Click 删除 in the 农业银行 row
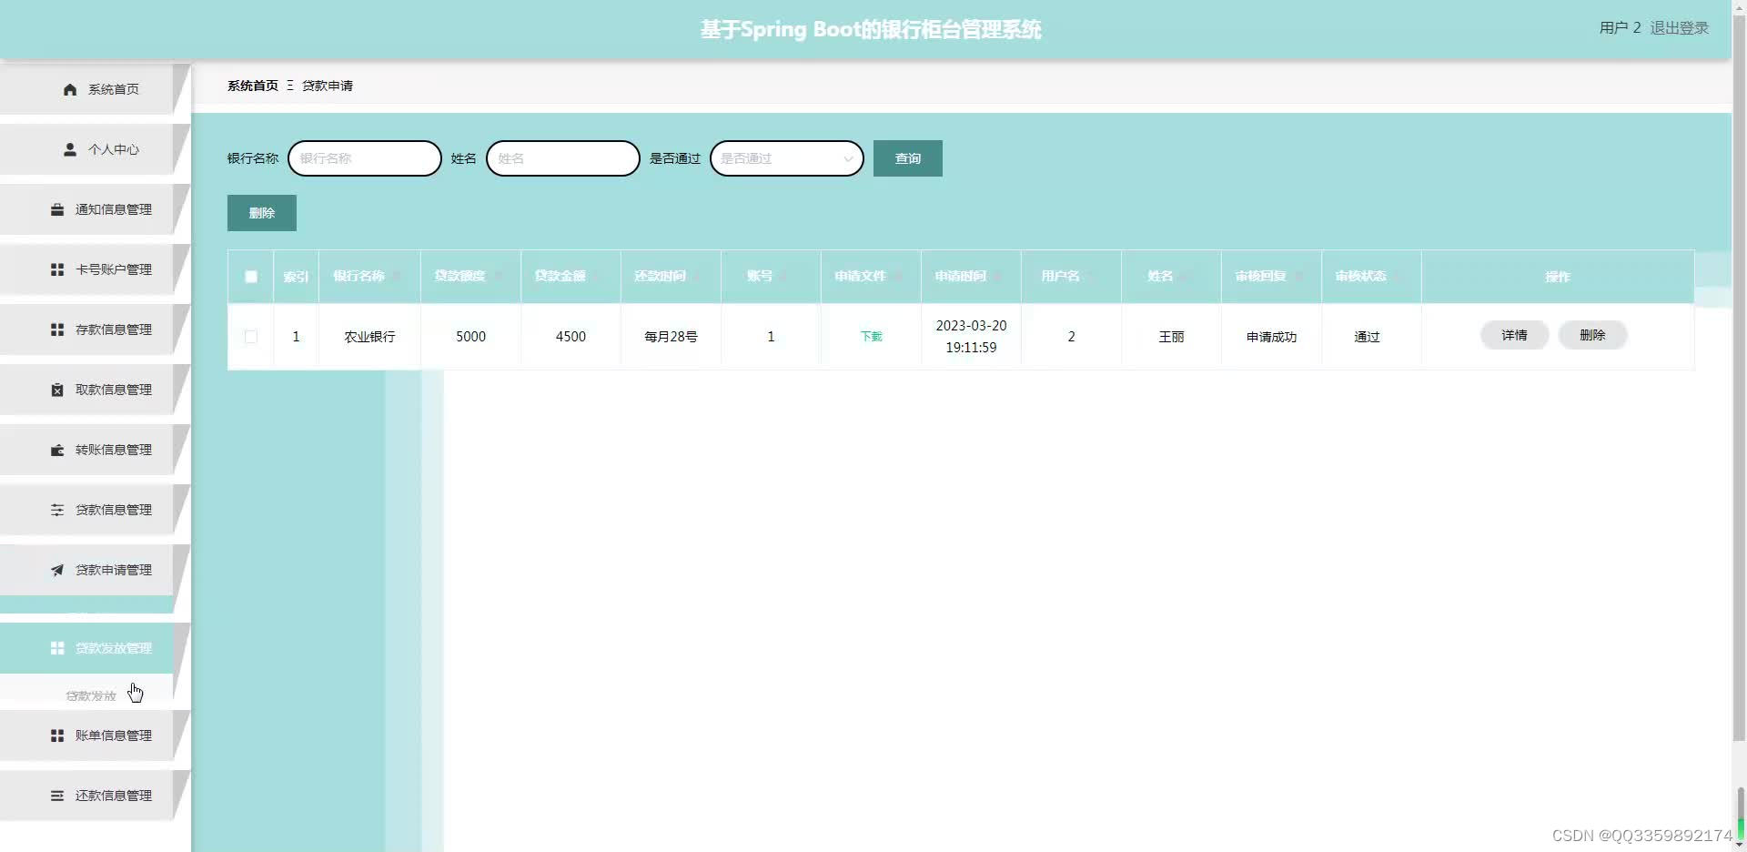Viewport: 1747px width, 852px height. 1593,335
